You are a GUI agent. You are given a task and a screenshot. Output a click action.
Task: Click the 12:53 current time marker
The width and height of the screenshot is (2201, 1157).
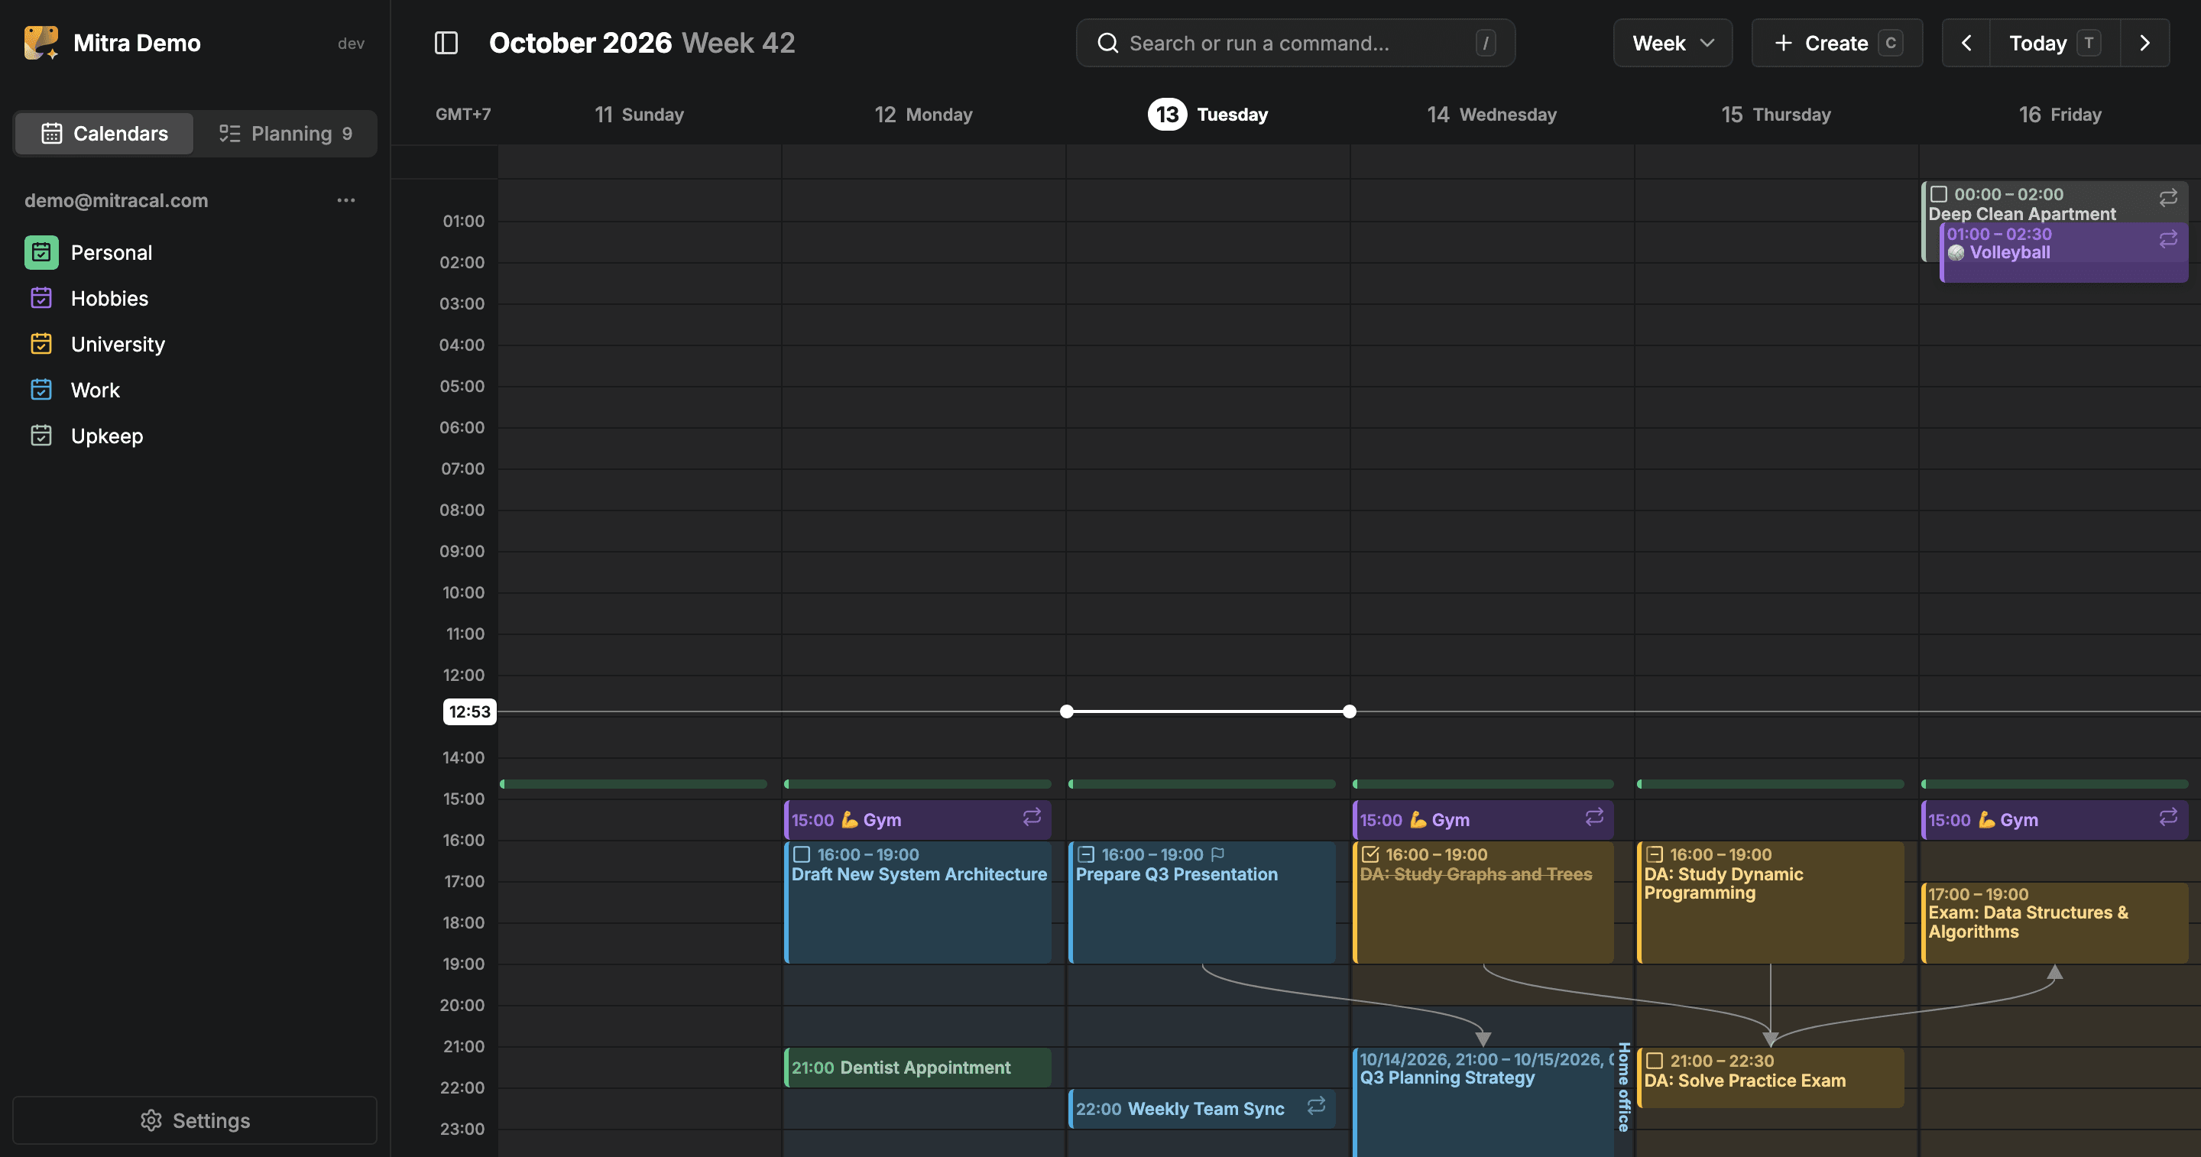point(469,711)
